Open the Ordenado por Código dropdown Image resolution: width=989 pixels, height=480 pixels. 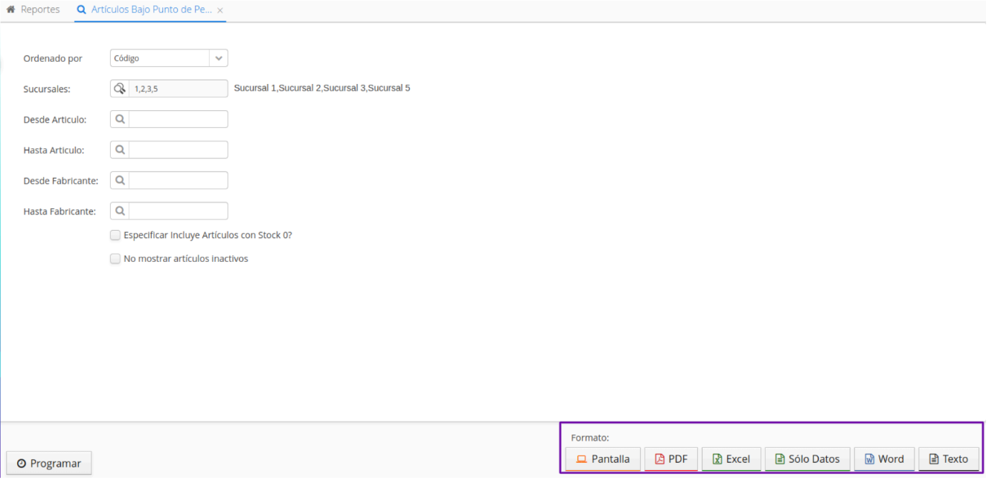tap(169, 58)
